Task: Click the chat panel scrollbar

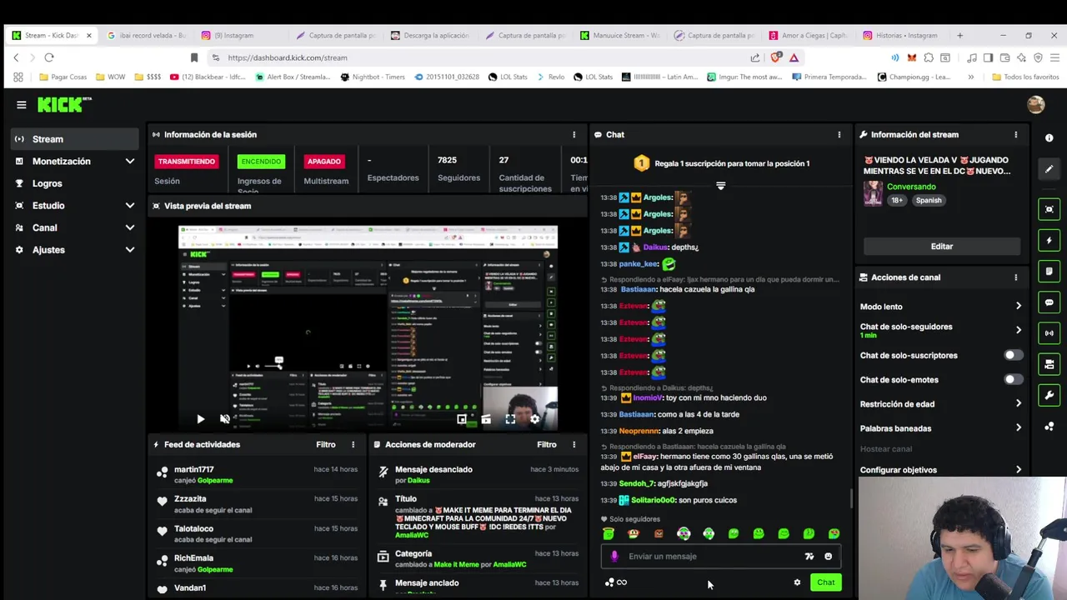Action: click(x=850, y=498)
